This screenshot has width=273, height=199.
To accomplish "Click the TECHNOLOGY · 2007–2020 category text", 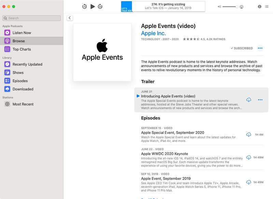I will tap(160, 39).
